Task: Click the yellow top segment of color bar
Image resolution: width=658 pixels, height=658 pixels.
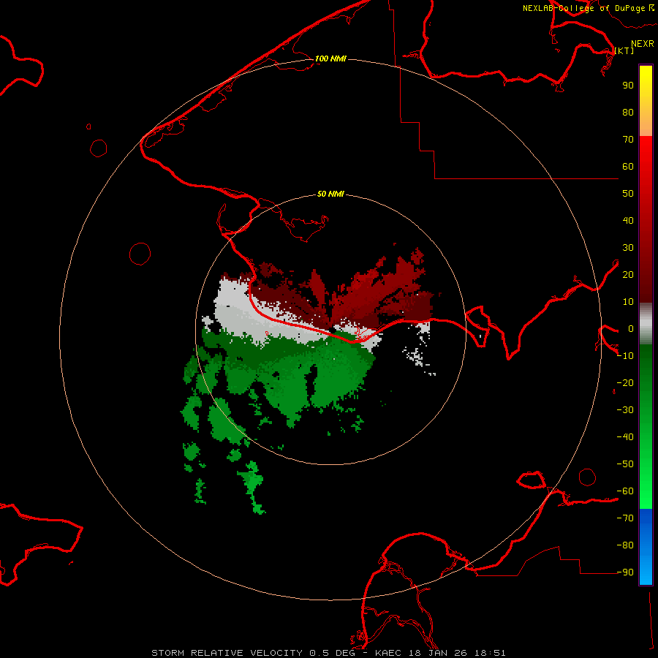Action: [x=646, y=101]
